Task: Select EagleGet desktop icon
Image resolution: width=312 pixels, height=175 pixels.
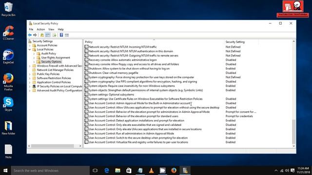Action: (x=8, y=56)
